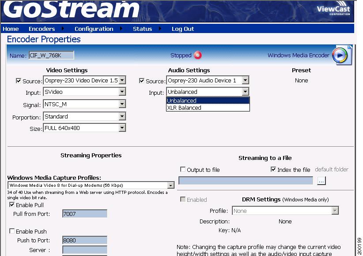Click the file browse ellipsis button
363x256 pixels.
321,181
